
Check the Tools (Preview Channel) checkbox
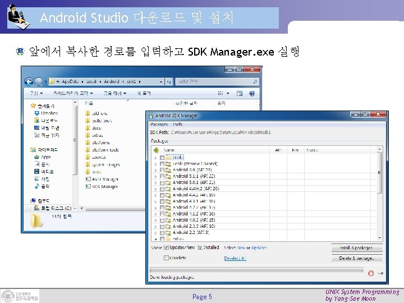click(x=162, y=164)
